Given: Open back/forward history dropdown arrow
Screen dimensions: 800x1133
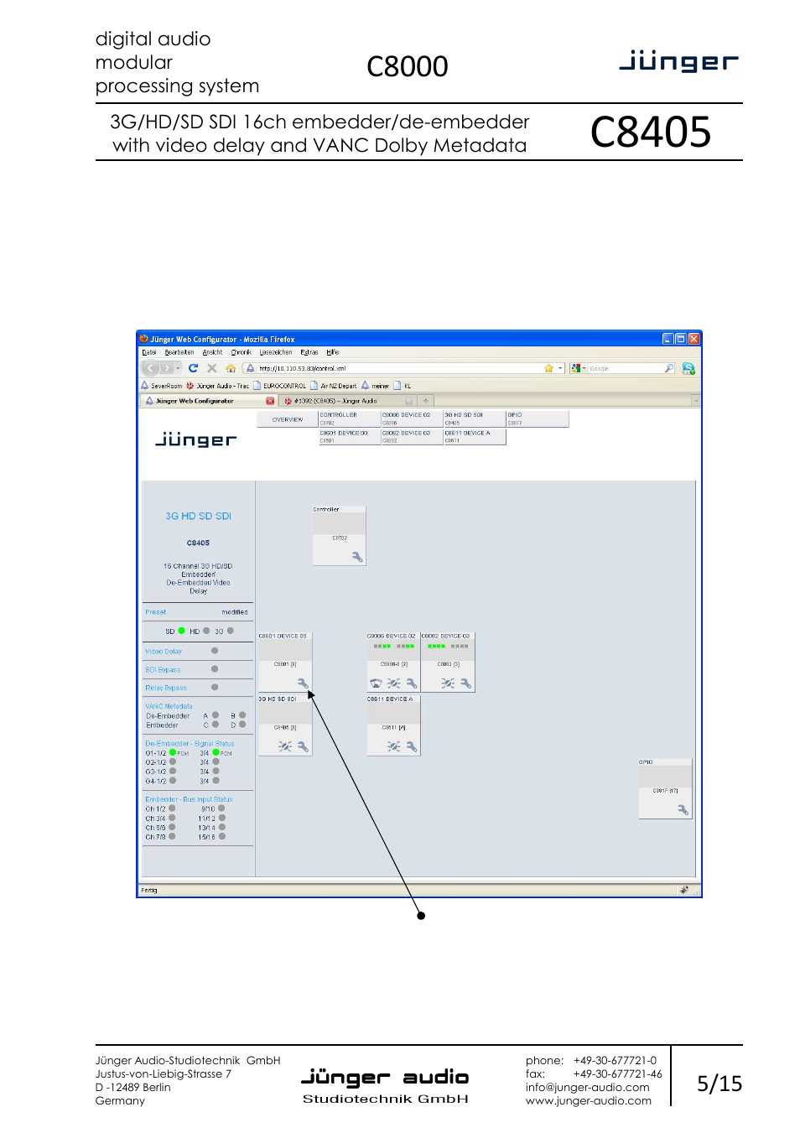Looking at the screenshot, I should [178, 368].
